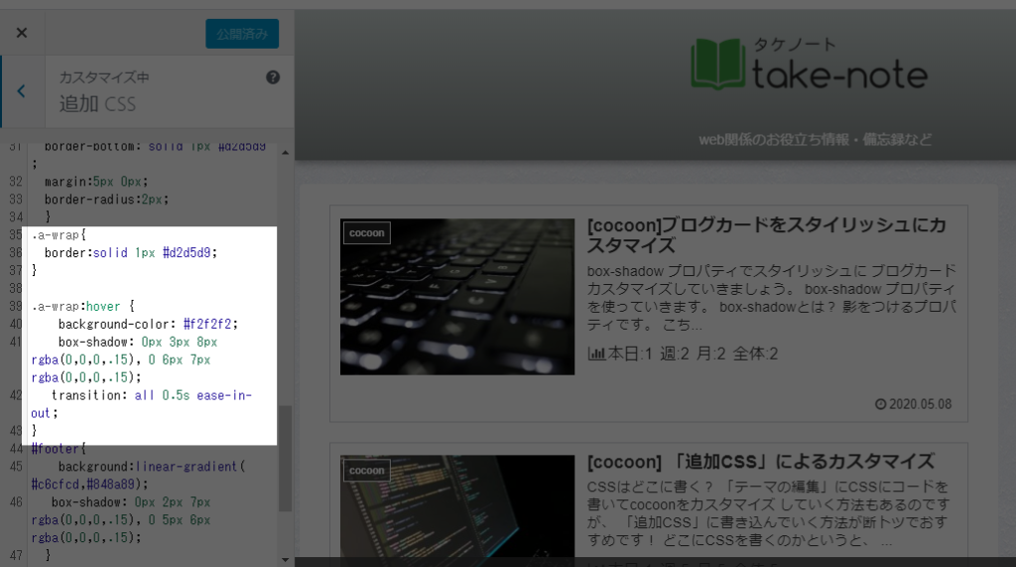
Task: Click the 追加 CSS section heading
Action: click(98, 104)
